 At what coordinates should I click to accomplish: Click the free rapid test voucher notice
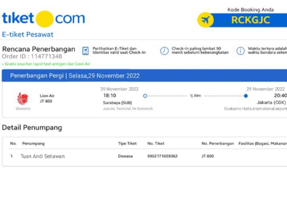click(x=46, y=64)
